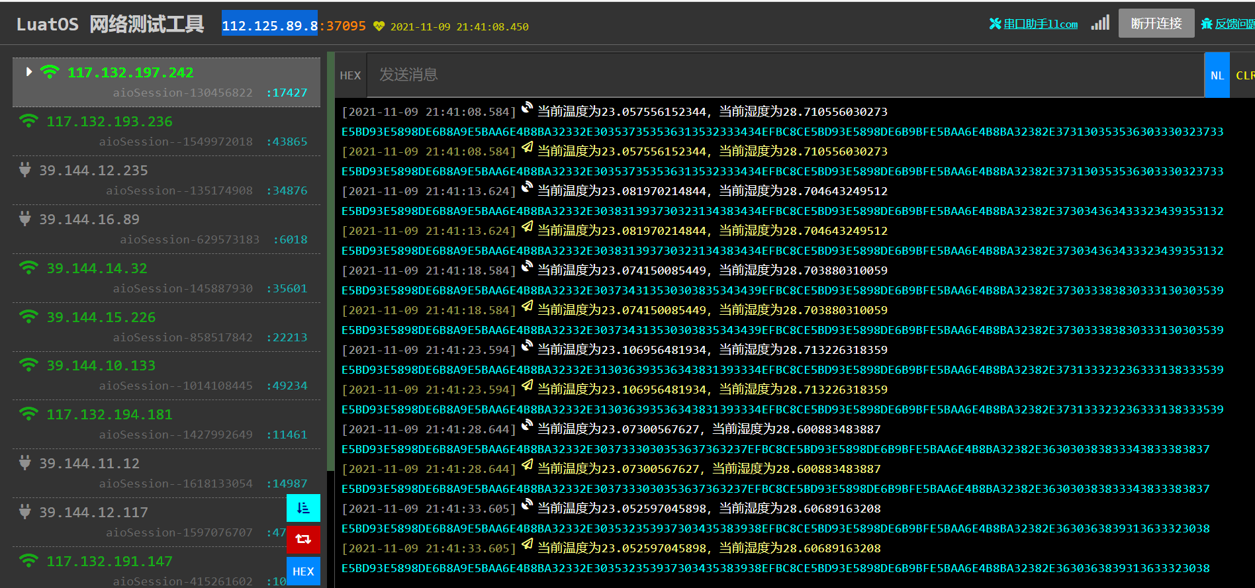Image resolution: width=1255 pixels, height=588 pixels.
Task: Click the first received icon at 21:41:28.644
Action: 527,425
